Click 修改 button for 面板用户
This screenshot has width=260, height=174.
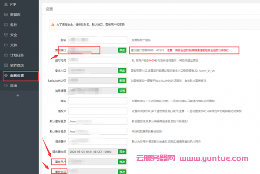tap(122, 162)
